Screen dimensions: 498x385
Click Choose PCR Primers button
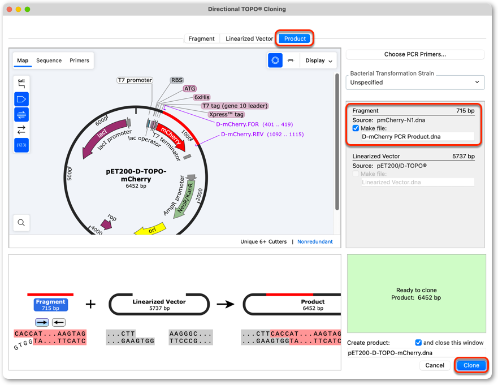coord(415,54)
